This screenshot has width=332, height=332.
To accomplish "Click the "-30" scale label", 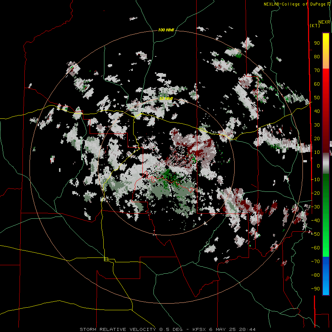I will click(x=315, y=207).
